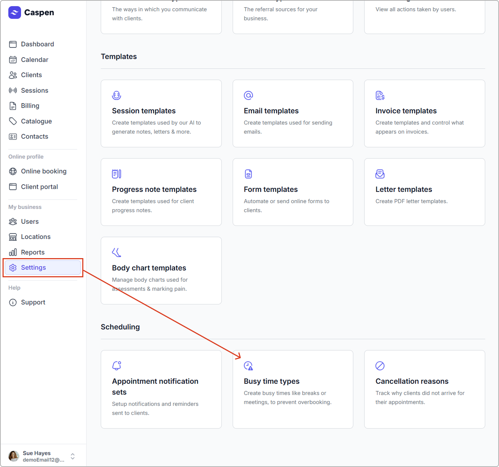Screen dimensions: 499x467
Task: Open the Session templates card icon
Action: pos(116,96)
